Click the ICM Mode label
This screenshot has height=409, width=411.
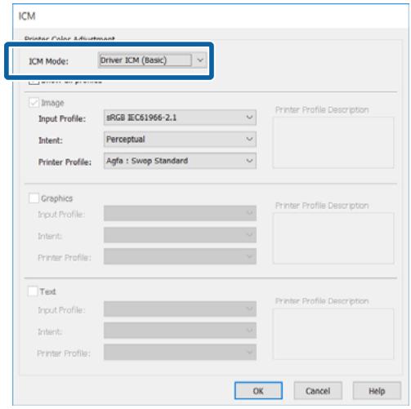point(48,61)
